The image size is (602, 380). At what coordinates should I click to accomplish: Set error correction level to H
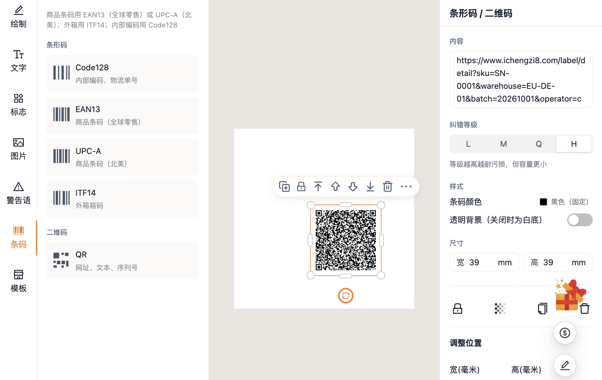coord(574,144)
